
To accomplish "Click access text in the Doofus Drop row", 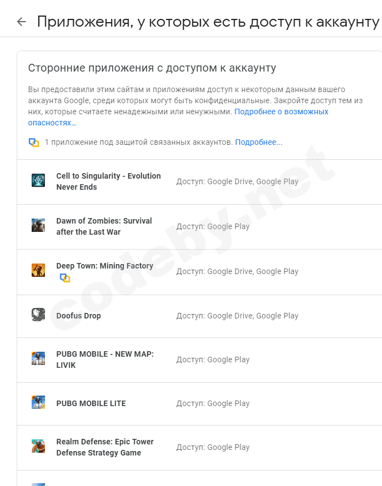I will click(238, 316).
